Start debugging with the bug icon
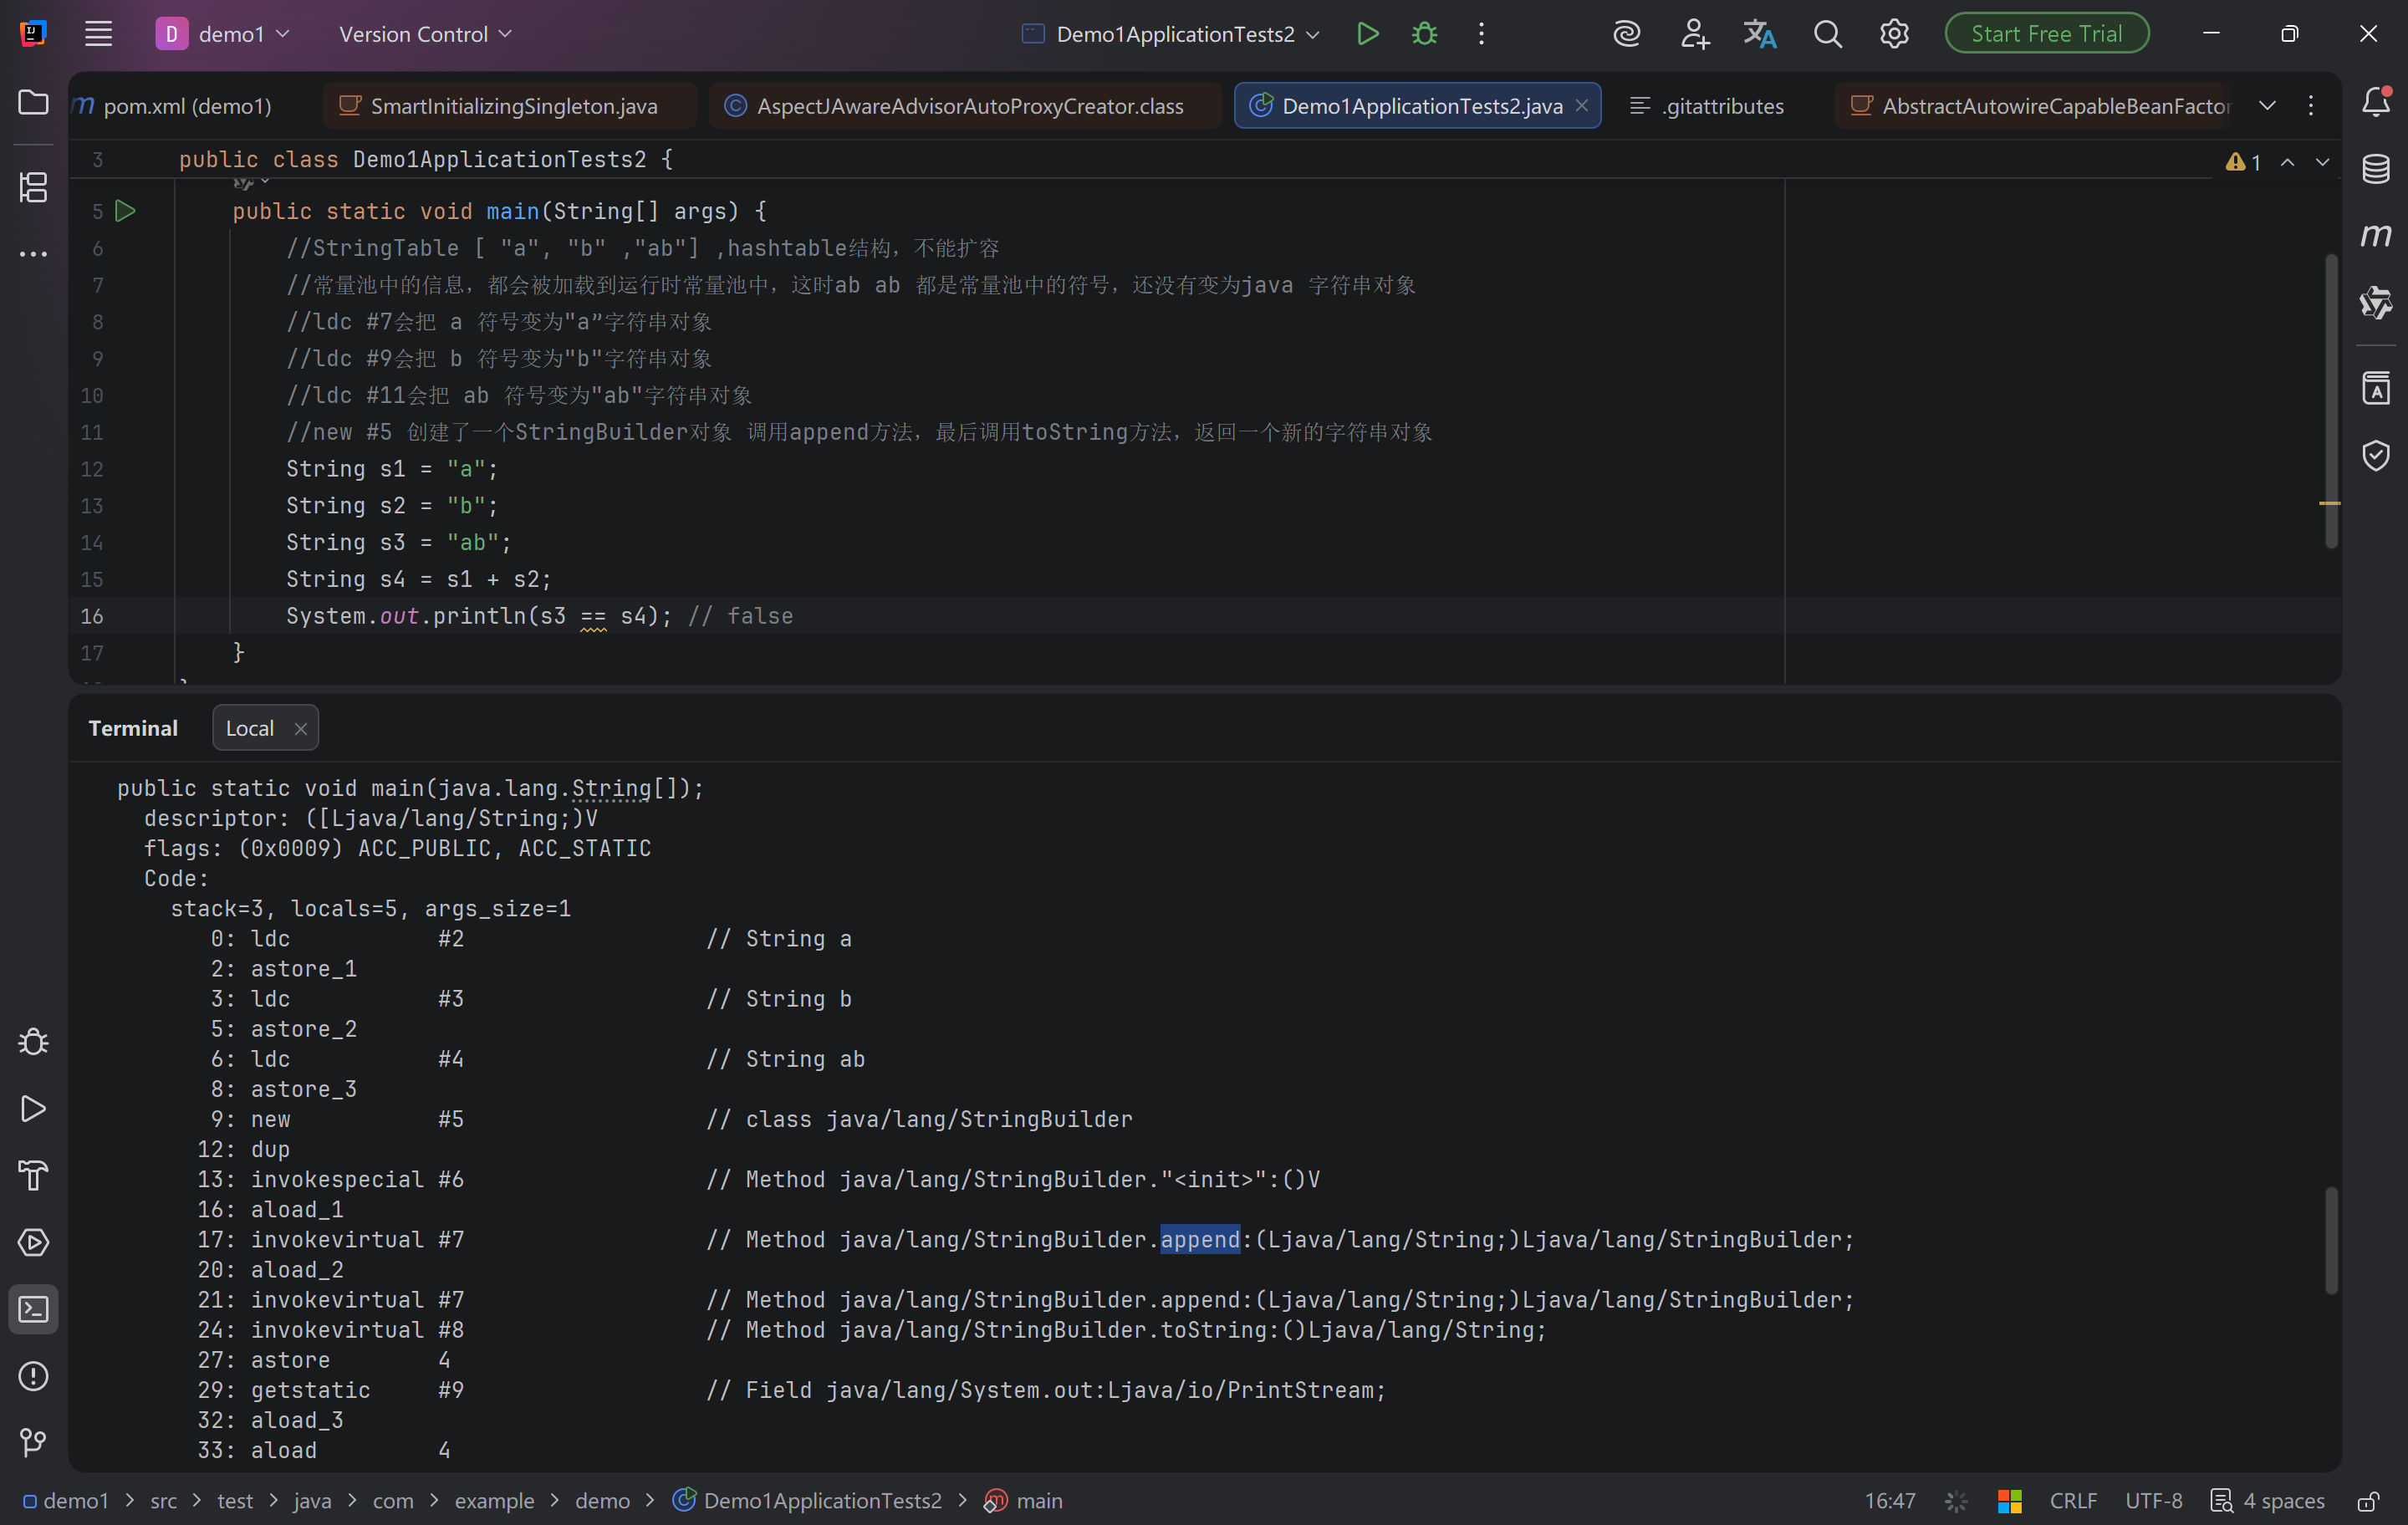 click(x=1424, y=34)
